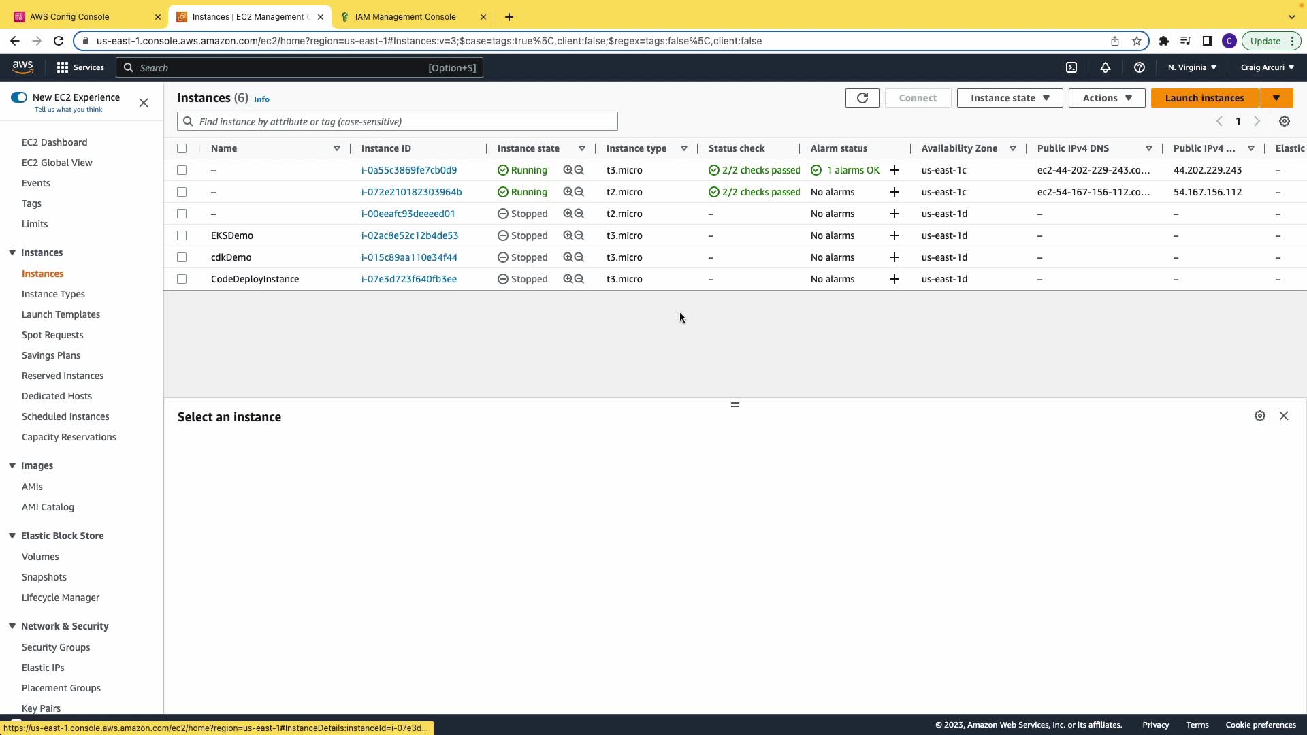Open table preferences gear near pagination
The height and width of the screenshot is (735, 1307).
pos(1285,121)
